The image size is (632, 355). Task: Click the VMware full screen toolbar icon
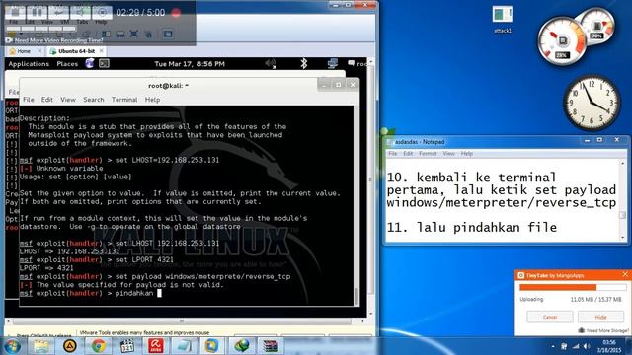click(x=134, y=35)
